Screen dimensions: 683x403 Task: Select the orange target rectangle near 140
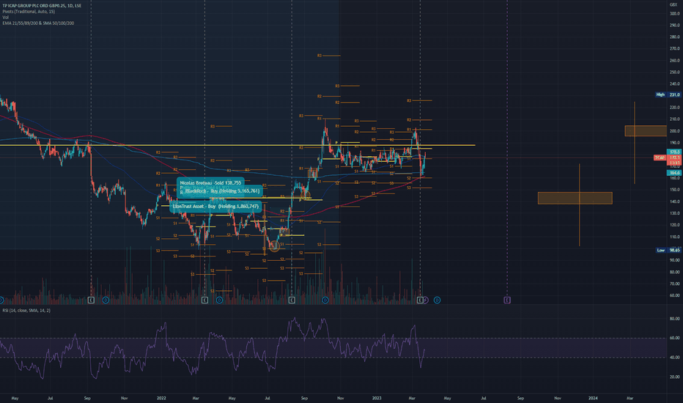575,198
